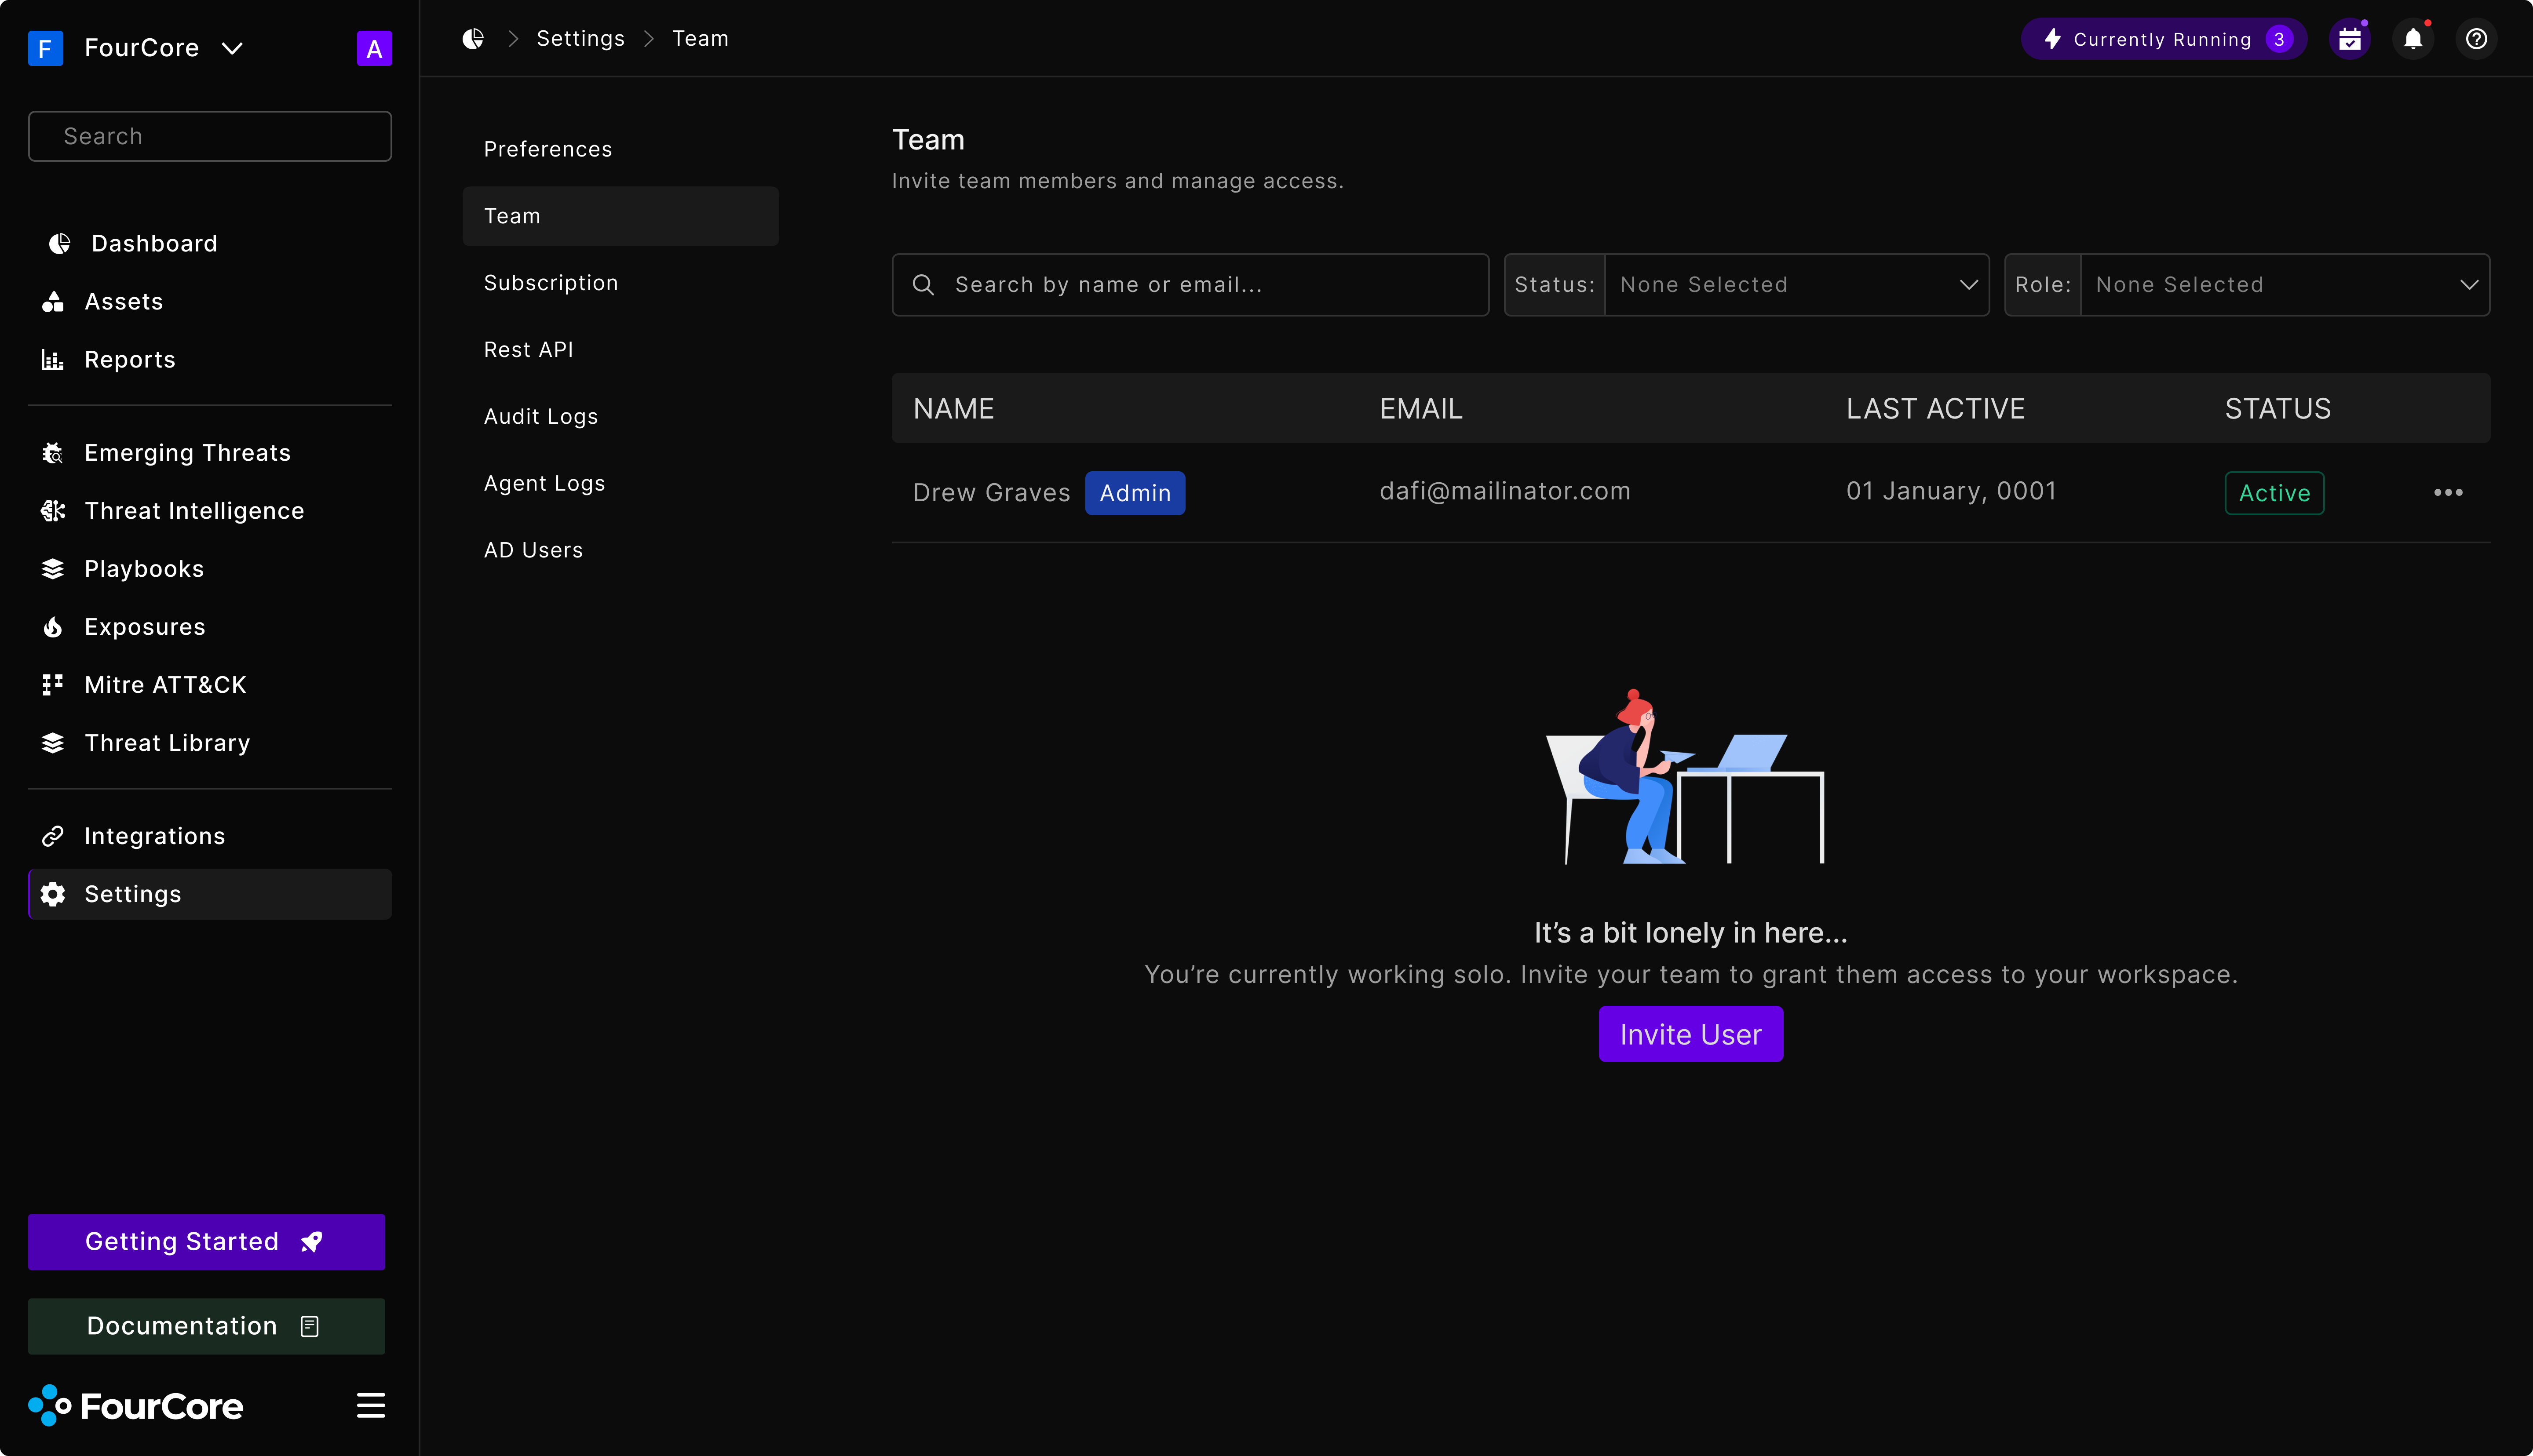Click the document icon on Documentation
Screen dimensions: 2533x1456
[310, 1326]
